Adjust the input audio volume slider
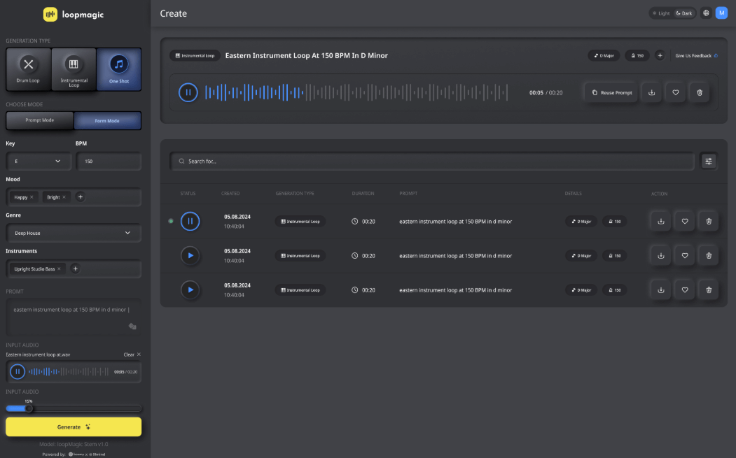Viewport: 736px width, 458px height. click(29, 408)
